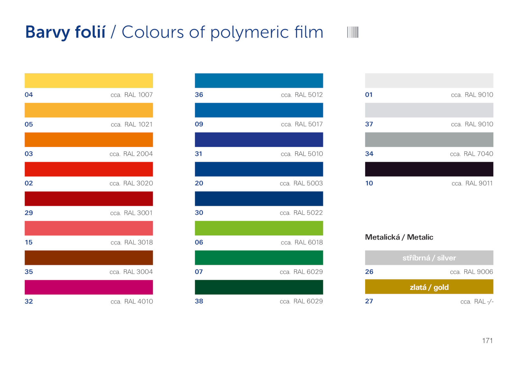Viewport: 518px width, 365px height.
Task: Click the grey swatch RAL 7040
Action: (x=429, y=139)
